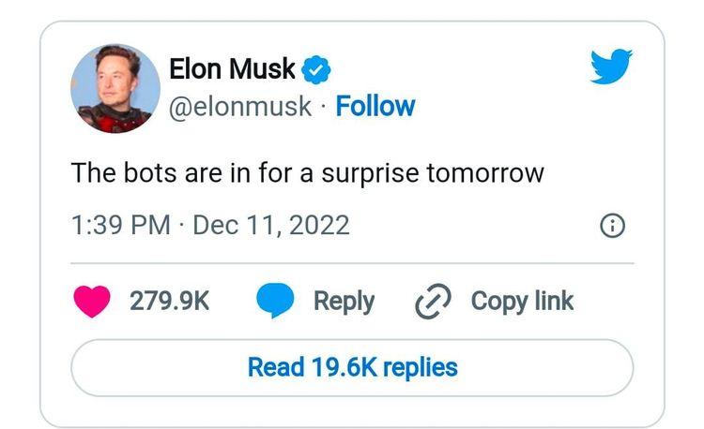Click Elon Musk's profile picture
The image size is (704, 429).
[x=115, y=88]
